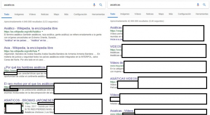Click the microphone icon in 'asiaticas' search box
210x115 pixels.
(x=198, y=5)
